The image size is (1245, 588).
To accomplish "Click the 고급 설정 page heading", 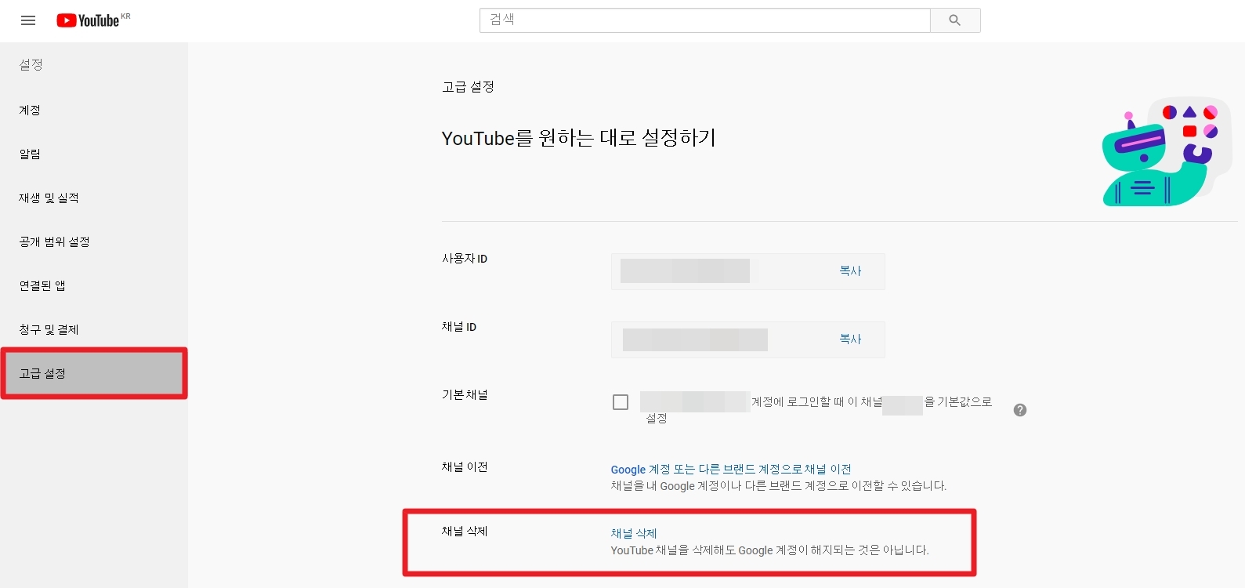I will pos(468,87).
